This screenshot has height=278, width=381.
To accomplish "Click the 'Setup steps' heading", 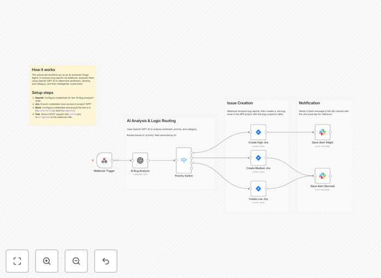I will (43, 92).
